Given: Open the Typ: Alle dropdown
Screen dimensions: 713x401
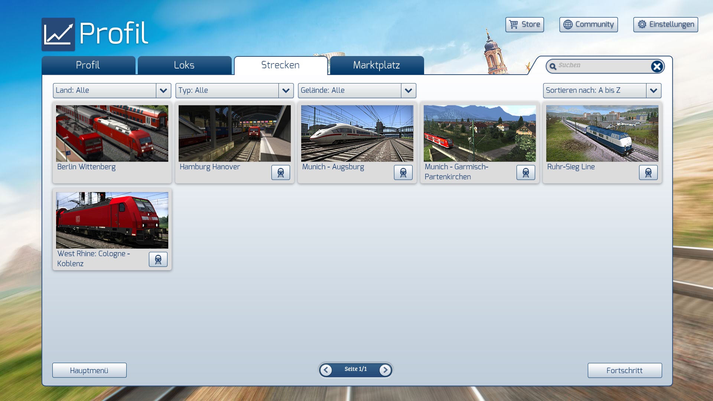Looking at the screenshot, I should 286,91.
